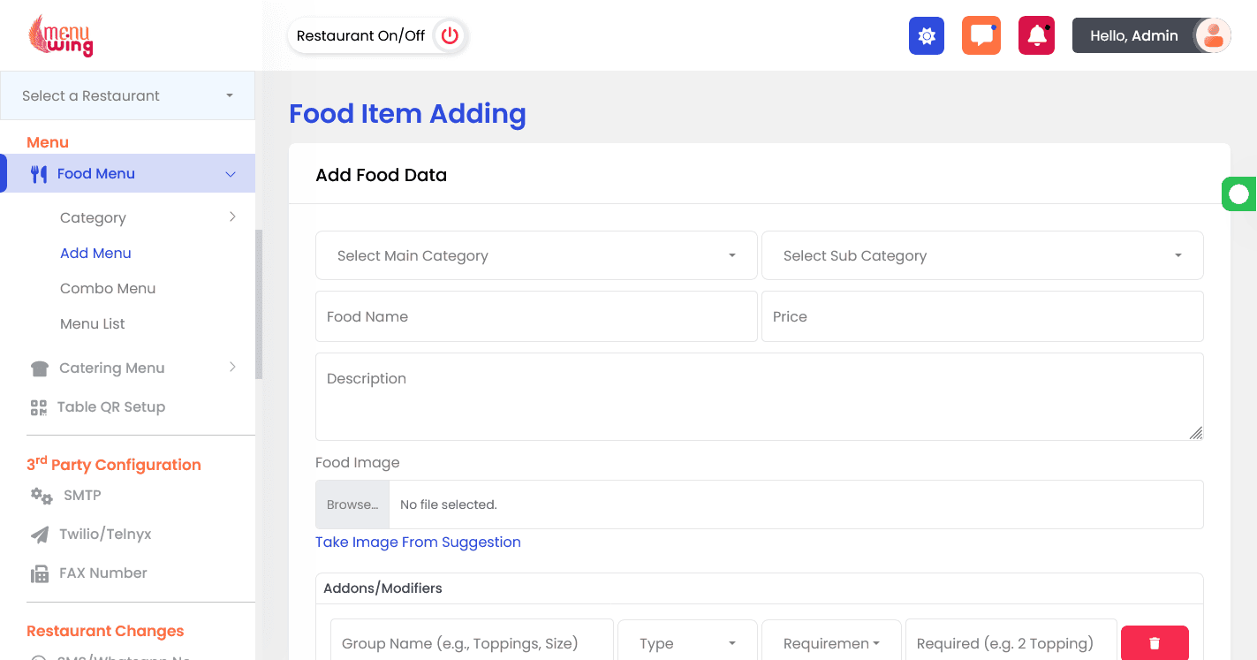The height and width of the screenshot is (660, 1257).
Task: Open the Select Main Category dropdown
Action: (536, 255)
